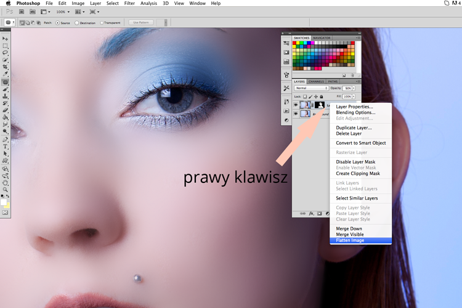Open the Layers panel options menu
This screenshot has height=308, width=462.
[x=358, y=81]
